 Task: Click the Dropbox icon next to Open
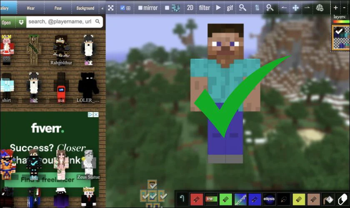21,22
